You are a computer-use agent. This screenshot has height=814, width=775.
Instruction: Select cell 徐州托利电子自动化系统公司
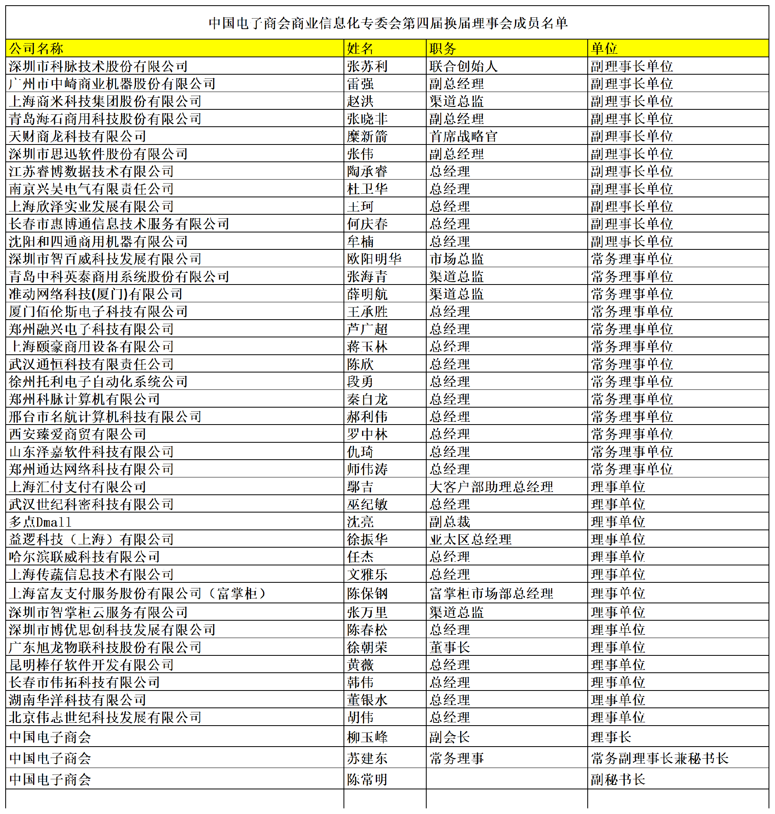(x=175, y=382)
